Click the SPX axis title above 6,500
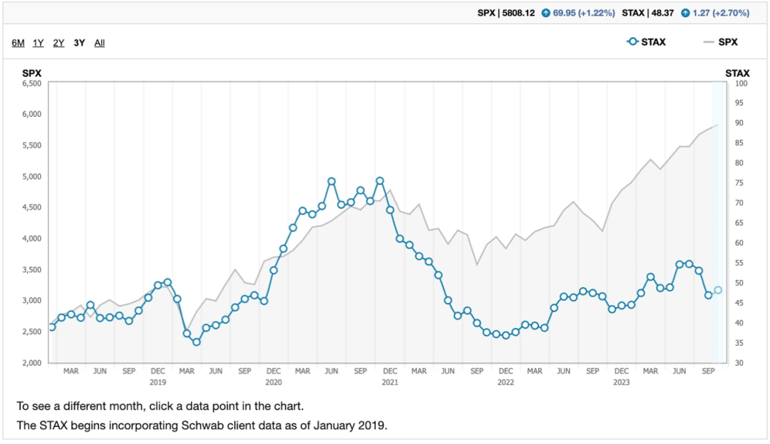The height and width of the screenshot is (444, 770). [x=32, y=73]
